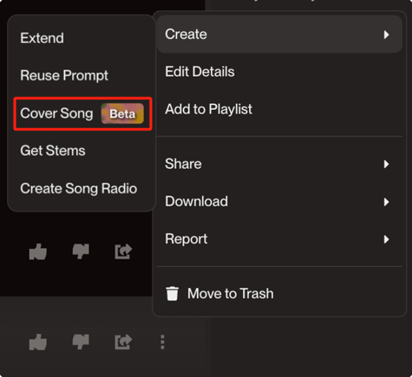Click thumbs-up icon in the bottom row

tap(38, 342)
